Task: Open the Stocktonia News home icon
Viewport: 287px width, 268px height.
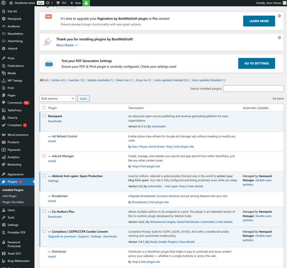Action: (x=11, y=3)
